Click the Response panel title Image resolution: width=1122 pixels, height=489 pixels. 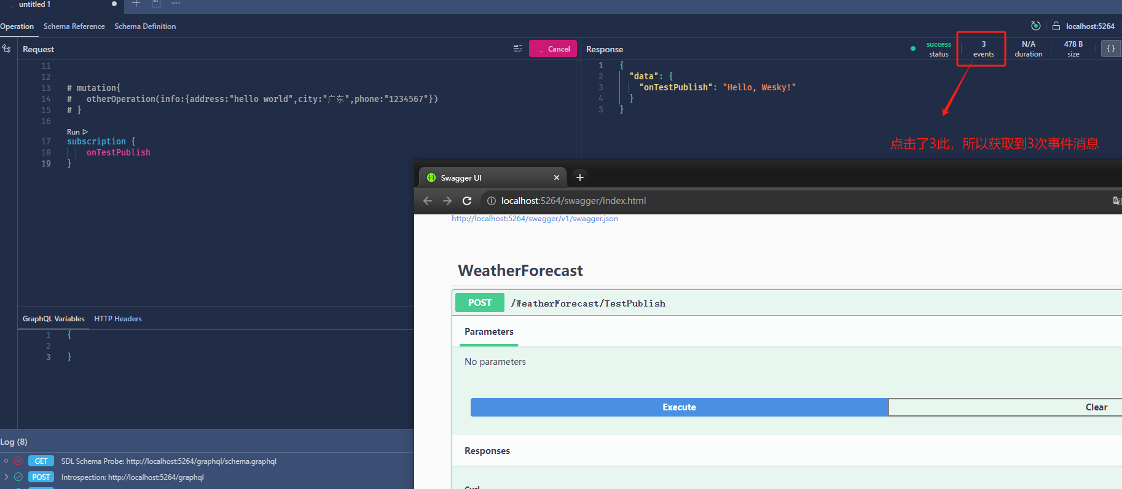(x=605, y=49)
